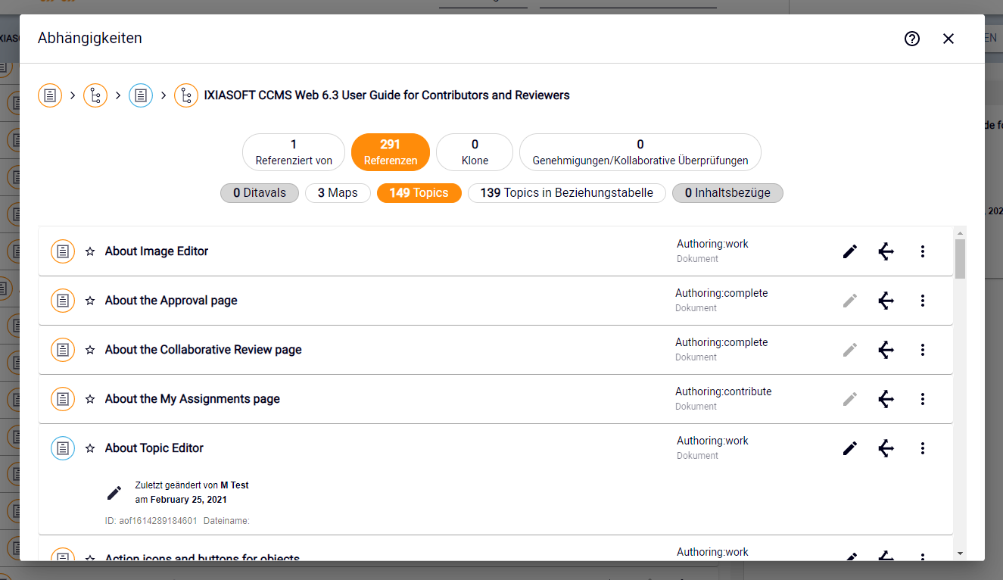Viewport: 1003px width, 580px height.
Task: Edit About Image Editor with pencil icon
Action: point(850,251)
